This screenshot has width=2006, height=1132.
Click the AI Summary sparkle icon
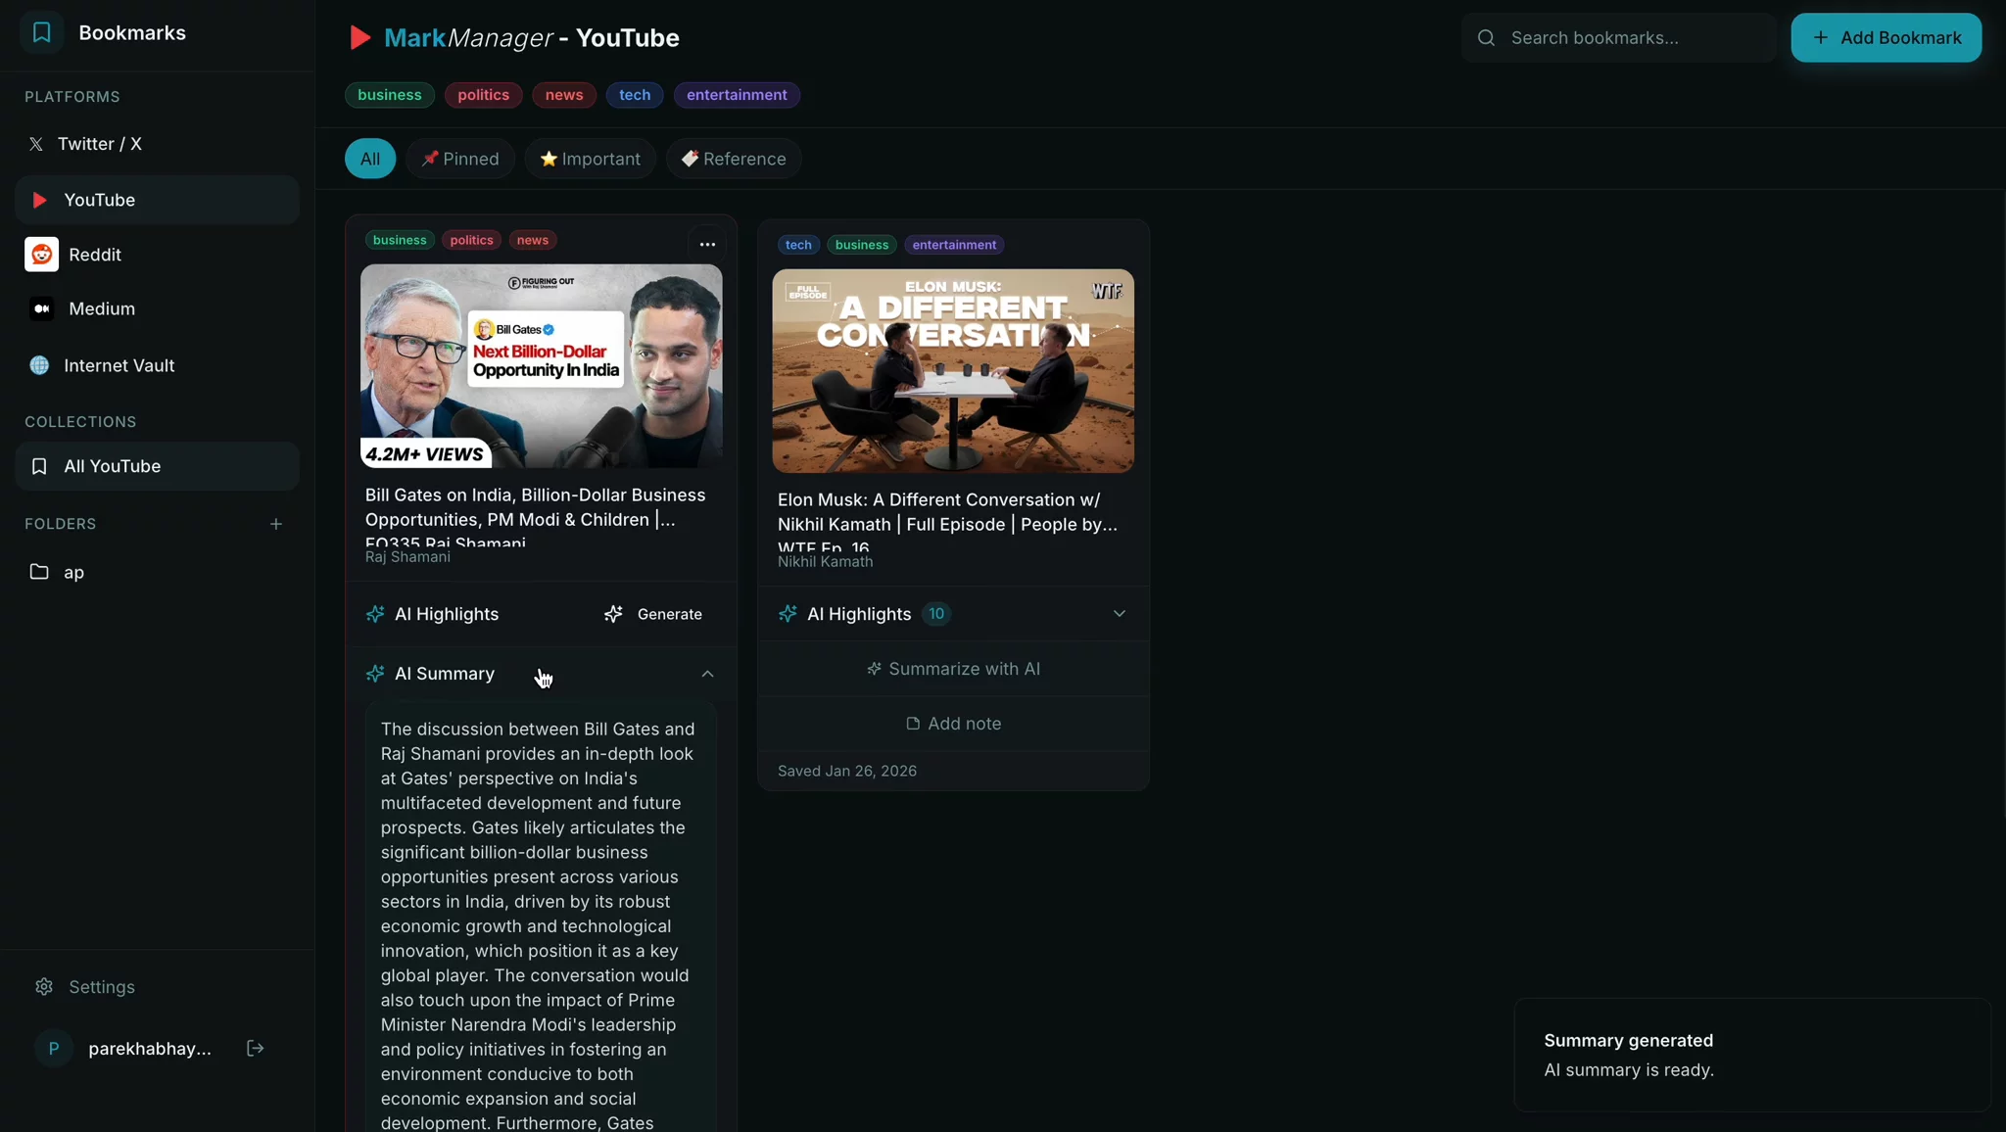point(375,674)
